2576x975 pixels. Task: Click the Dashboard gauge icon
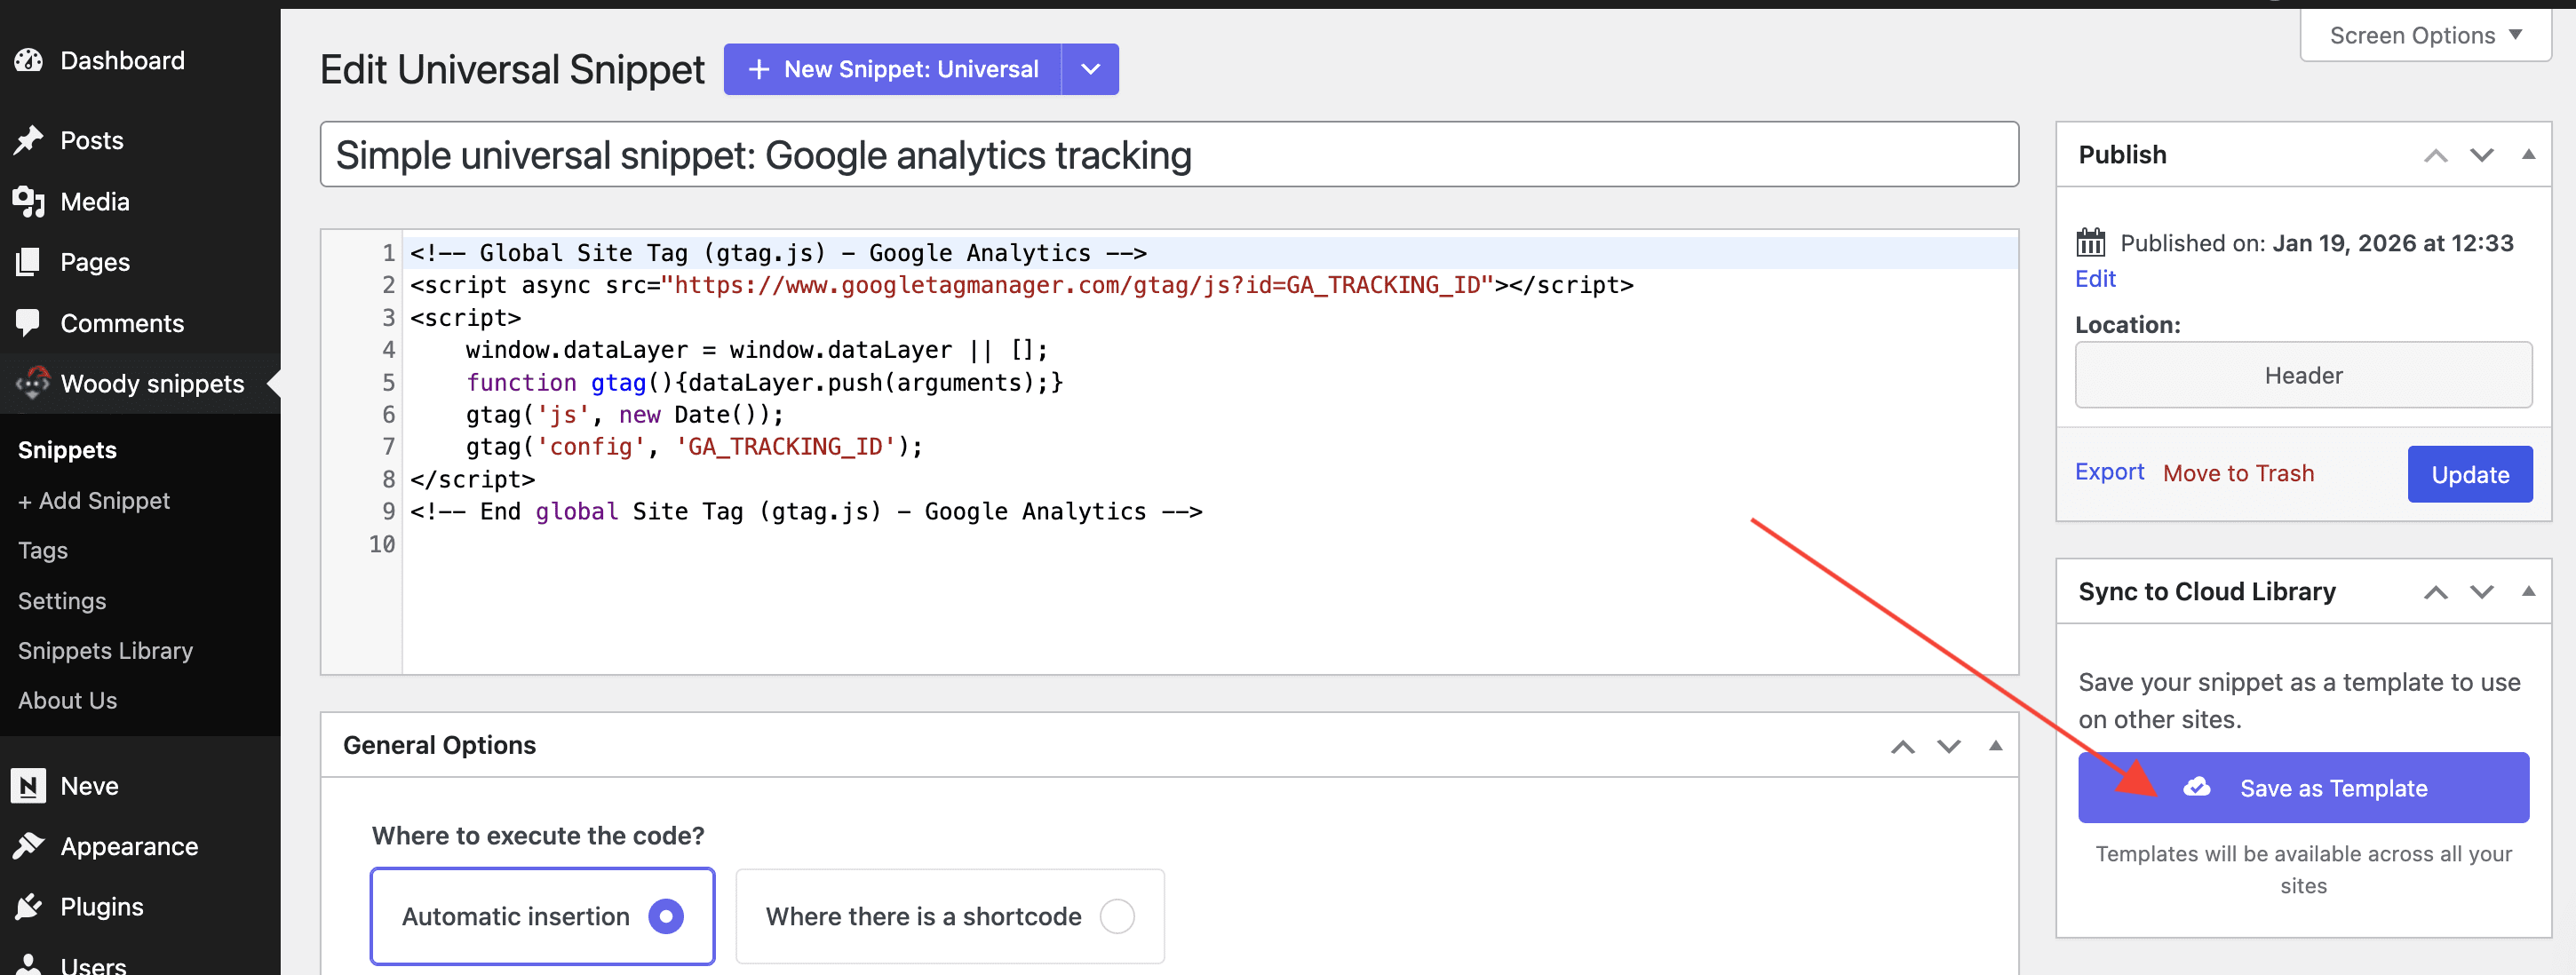tap(29, 60)
